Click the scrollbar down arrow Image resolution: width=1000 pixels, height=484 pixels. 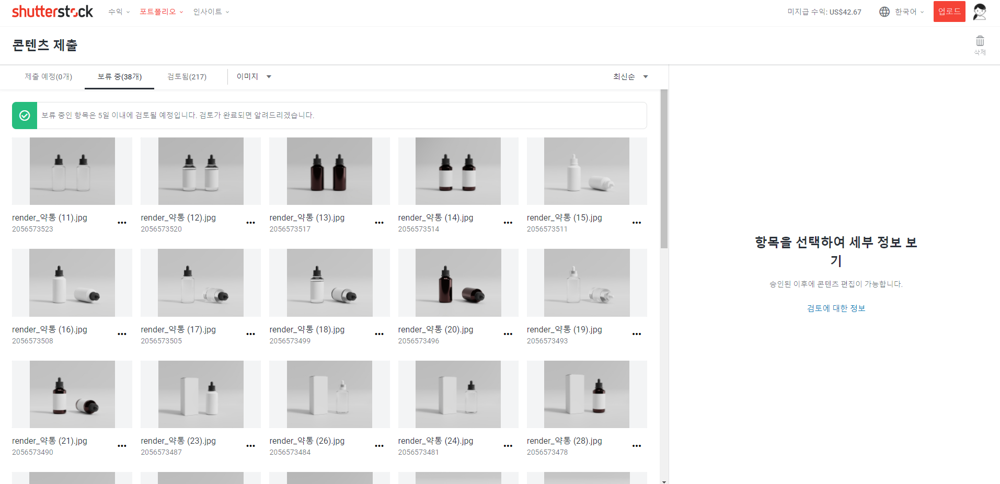pyautogui.click(x=664, y=481)
